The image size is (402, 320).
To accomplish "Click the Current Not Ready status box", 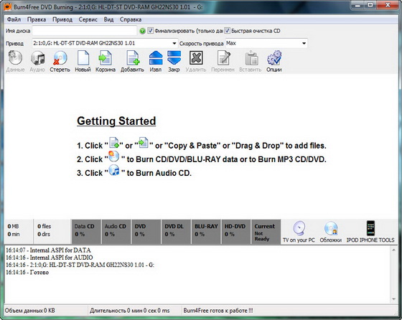I will pos(266,231).
